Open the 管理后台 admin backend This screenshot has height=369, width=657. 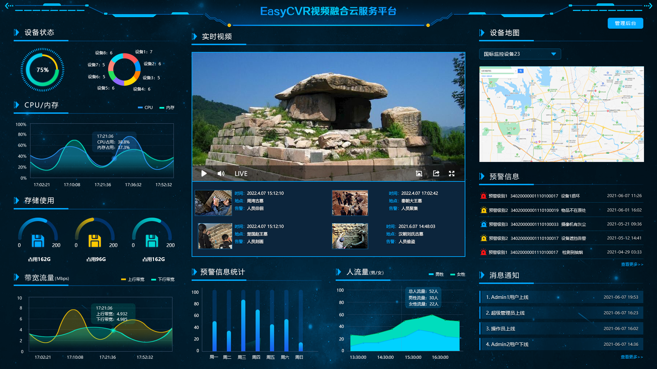pos(625,23)
